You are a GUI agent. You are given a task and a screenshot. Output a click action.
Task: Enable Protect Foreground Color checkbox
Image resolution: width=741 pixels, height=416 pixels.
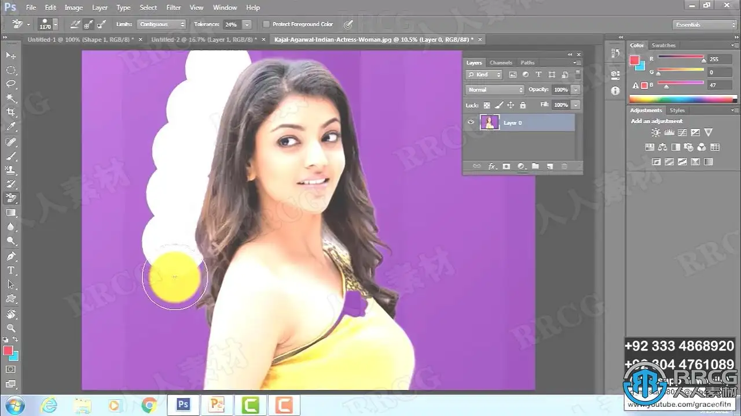click(x=266, y=24)
